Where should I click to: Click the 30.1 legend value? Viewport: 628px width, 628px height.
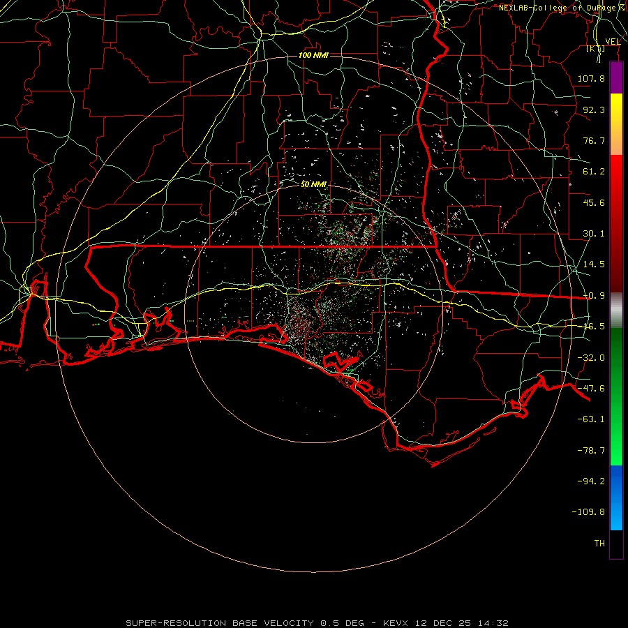[x=594, y=234]
